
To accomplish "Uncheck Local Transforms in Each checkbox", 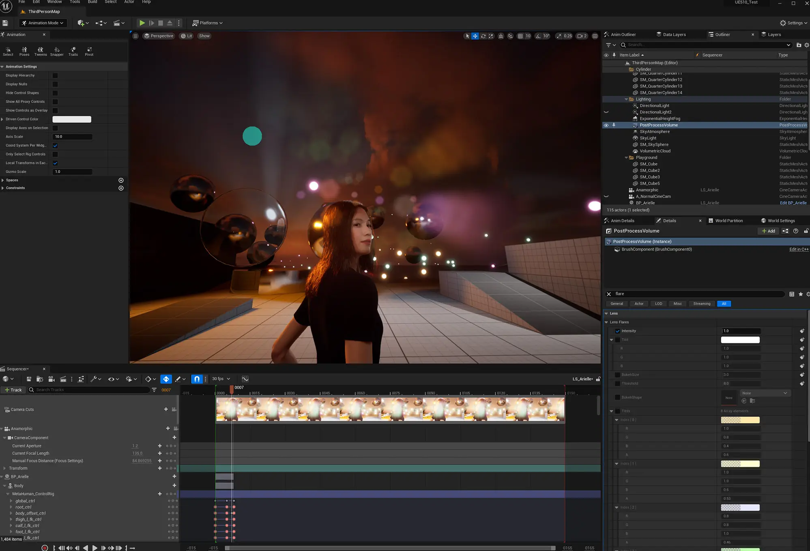I will pos(55,163).
